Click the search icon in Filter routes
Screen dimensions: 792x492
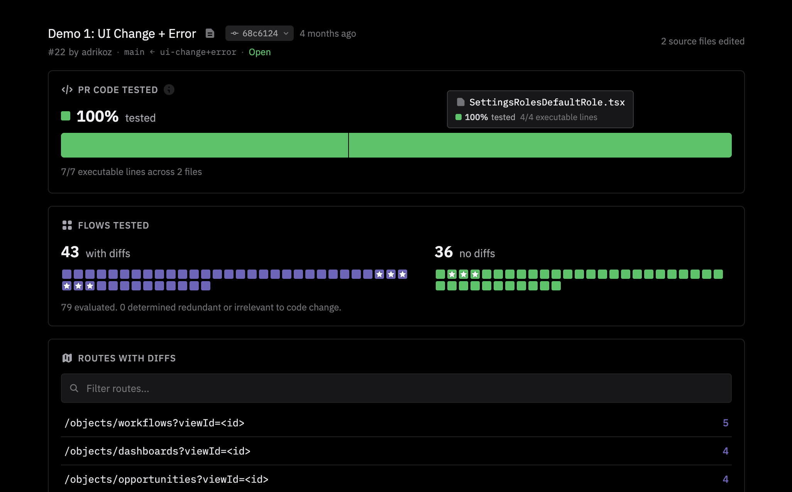[x=74, y=388]
